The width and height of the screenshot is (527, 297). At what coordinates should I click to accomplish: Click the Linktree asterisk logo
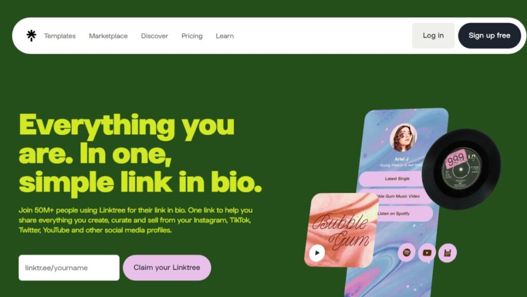tap(31, 36)
